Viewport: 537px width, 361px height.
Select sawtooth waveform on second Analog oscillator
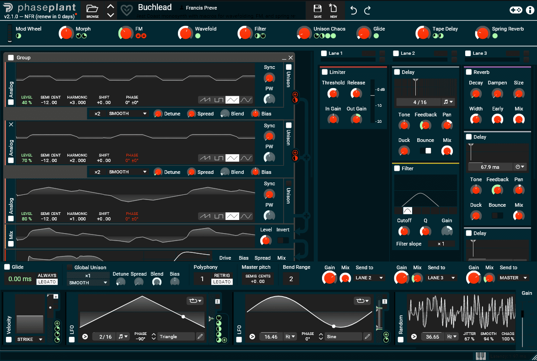click(205, 158)
